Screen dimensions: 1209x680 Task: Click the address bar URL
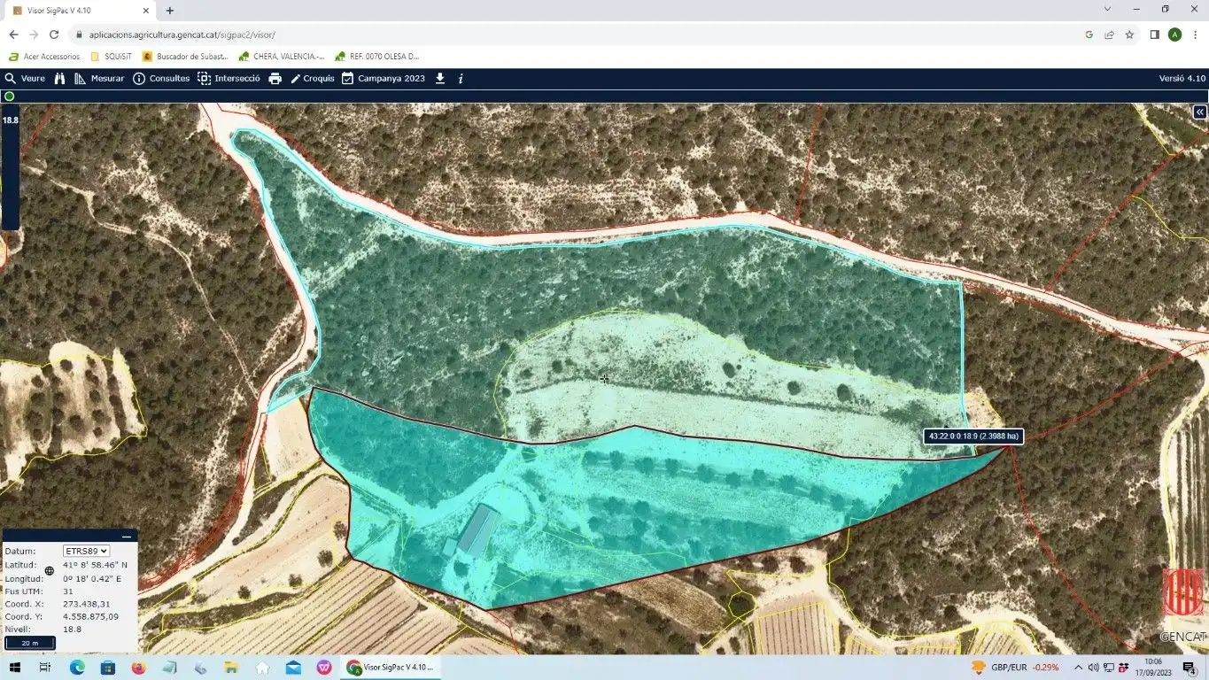point(182,35)
